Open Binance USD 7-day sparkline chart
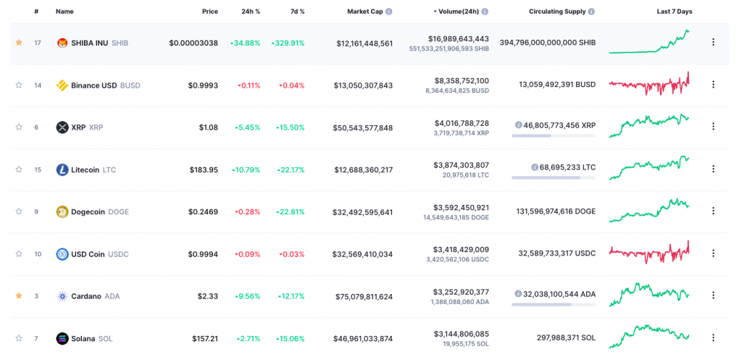Image resolution: width=742 pixels, height=357 pixels. (649, 84)
